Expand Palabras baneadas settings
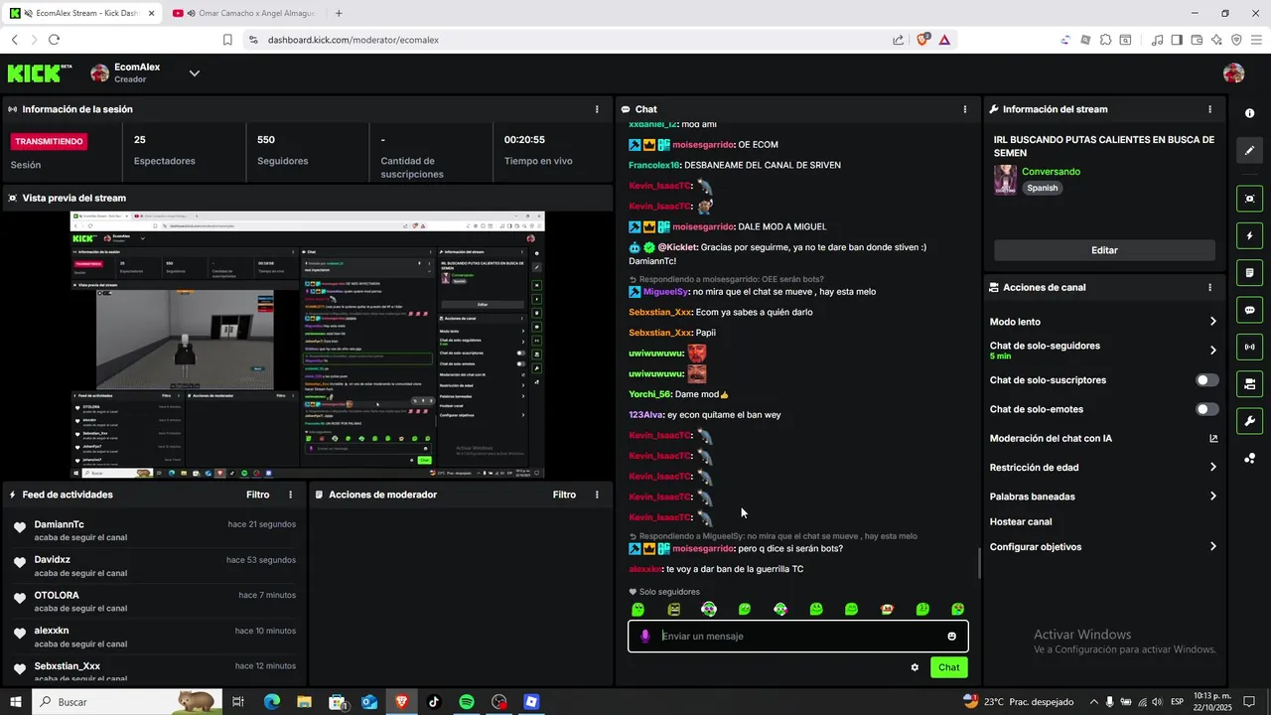The image size is (1271, 715). [x=1212, y=497]
